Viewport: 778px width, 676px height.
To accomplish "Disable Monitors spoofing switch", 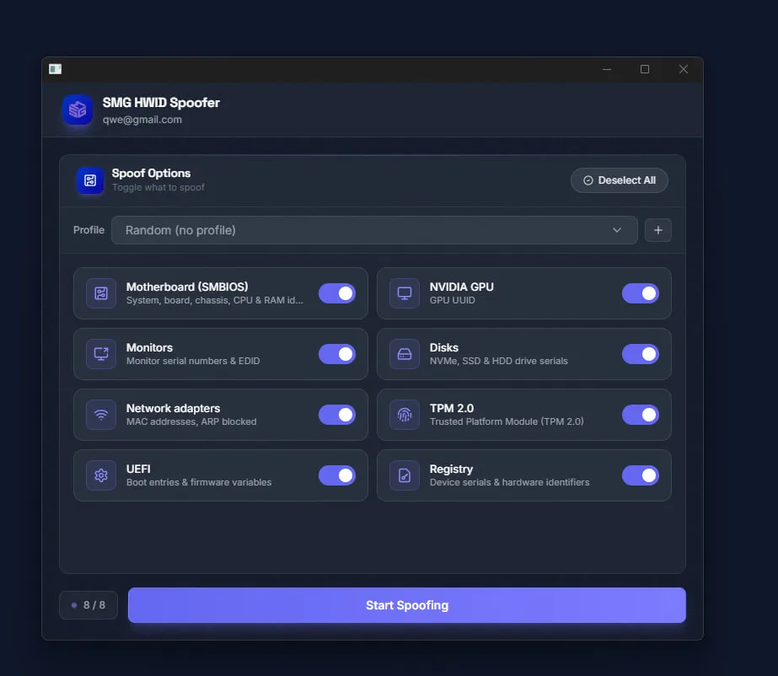I will [x=337, y=354].
